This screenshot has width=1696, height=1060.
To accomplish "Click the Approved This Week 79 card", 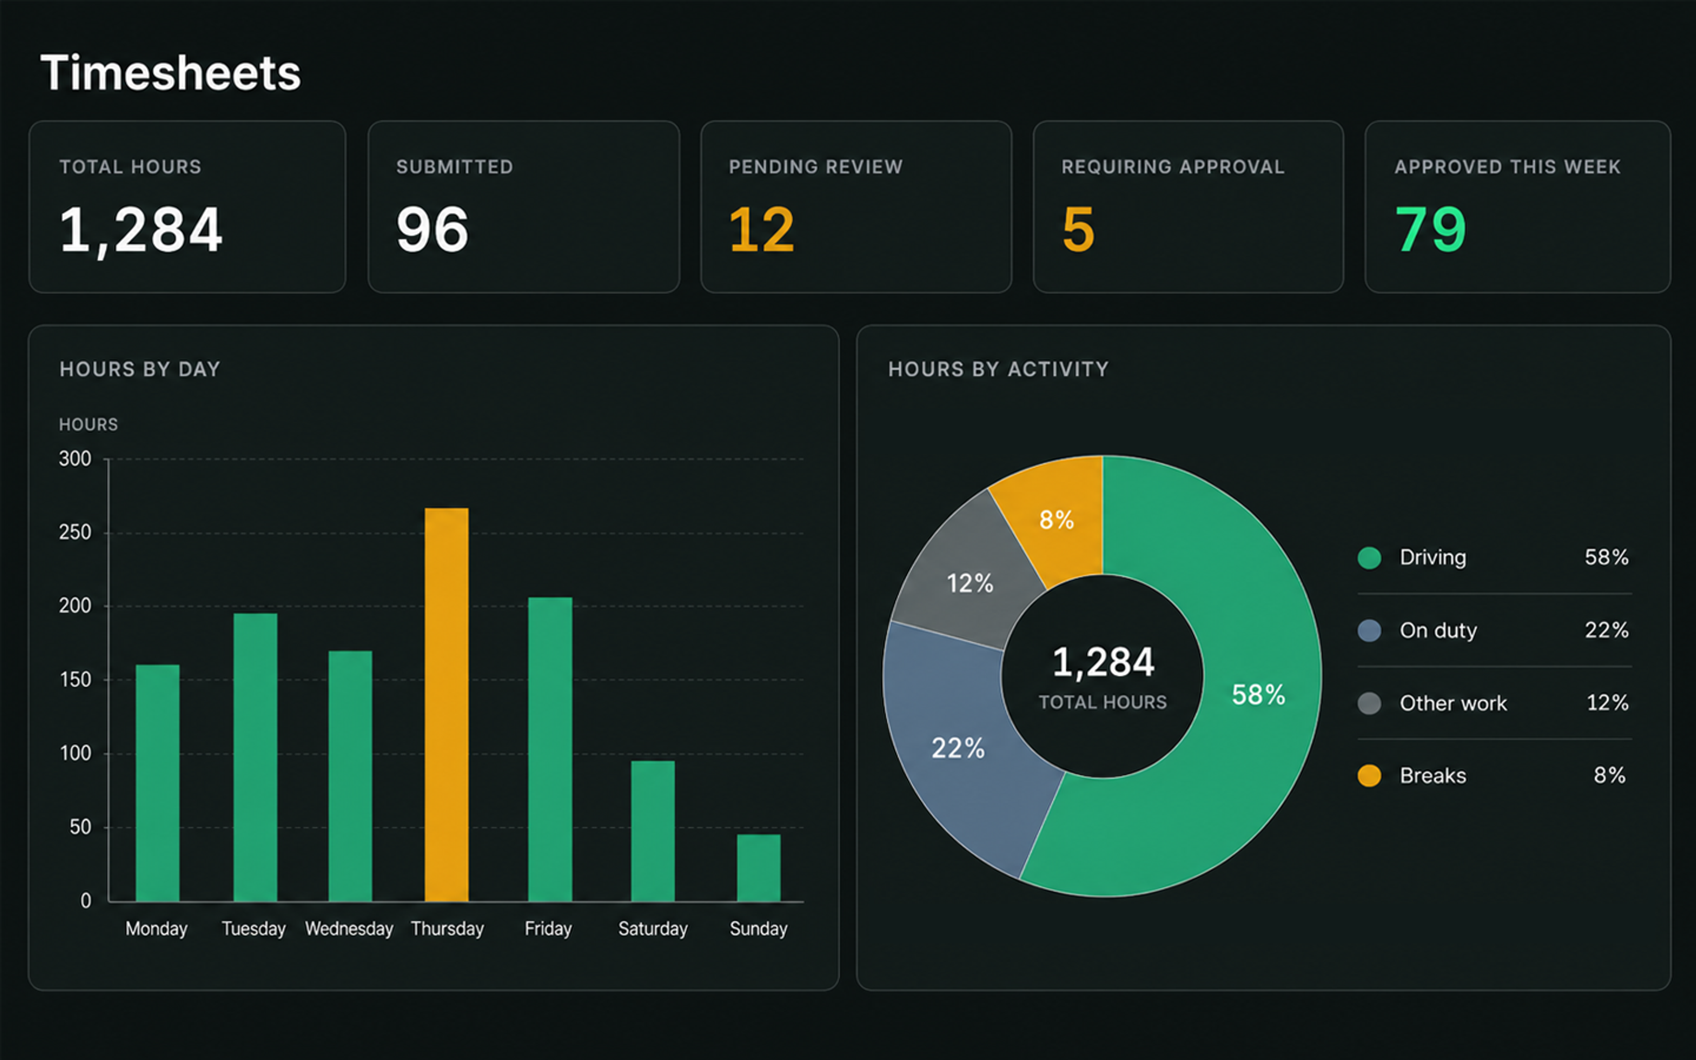I will click(1517, 207).
